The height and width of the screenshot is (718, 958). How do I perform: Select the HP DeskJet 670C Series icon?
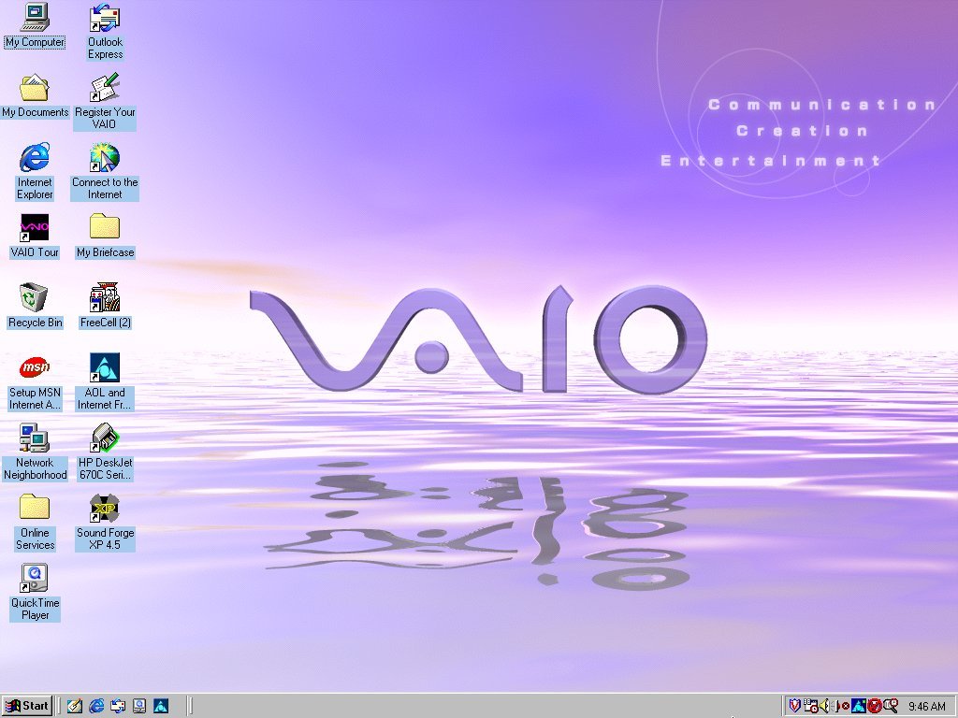coord(105,452)
